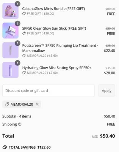Click the Shipping help question-mark icon
Image resolution: width=119 pixels, height=152 pixels.
point(20,124)
